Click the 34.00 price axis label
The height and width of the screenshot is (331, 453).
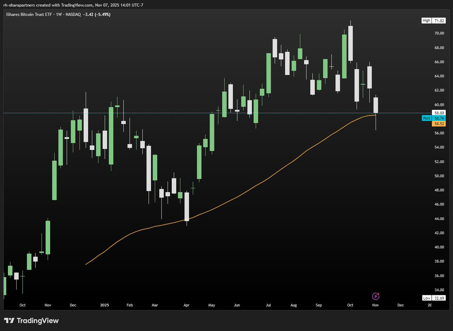(x=439, y=290)
